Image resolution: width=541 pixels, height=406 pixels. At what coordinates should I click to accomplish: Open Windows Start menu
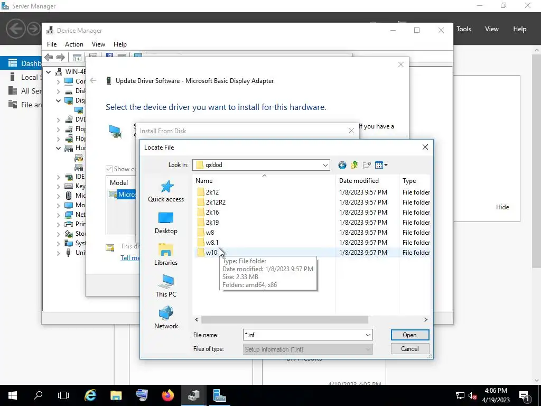click(x=13, y=395)
